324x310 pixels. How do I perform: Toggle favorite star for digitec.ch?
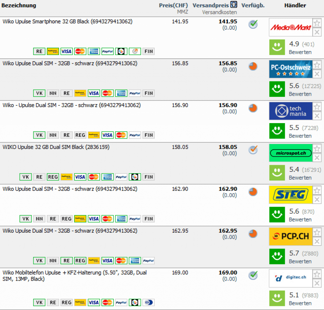317,274
